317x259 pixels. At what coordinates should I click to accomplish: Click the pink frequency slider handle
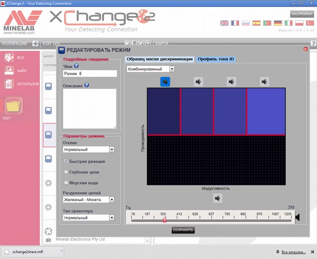click(164, 219)
